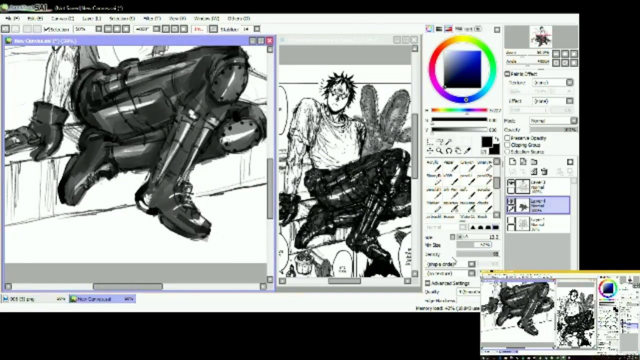Screen dimensions: 640x360
Task: Open the layer Mode dropdown
Action: click(x=573, y=121)
